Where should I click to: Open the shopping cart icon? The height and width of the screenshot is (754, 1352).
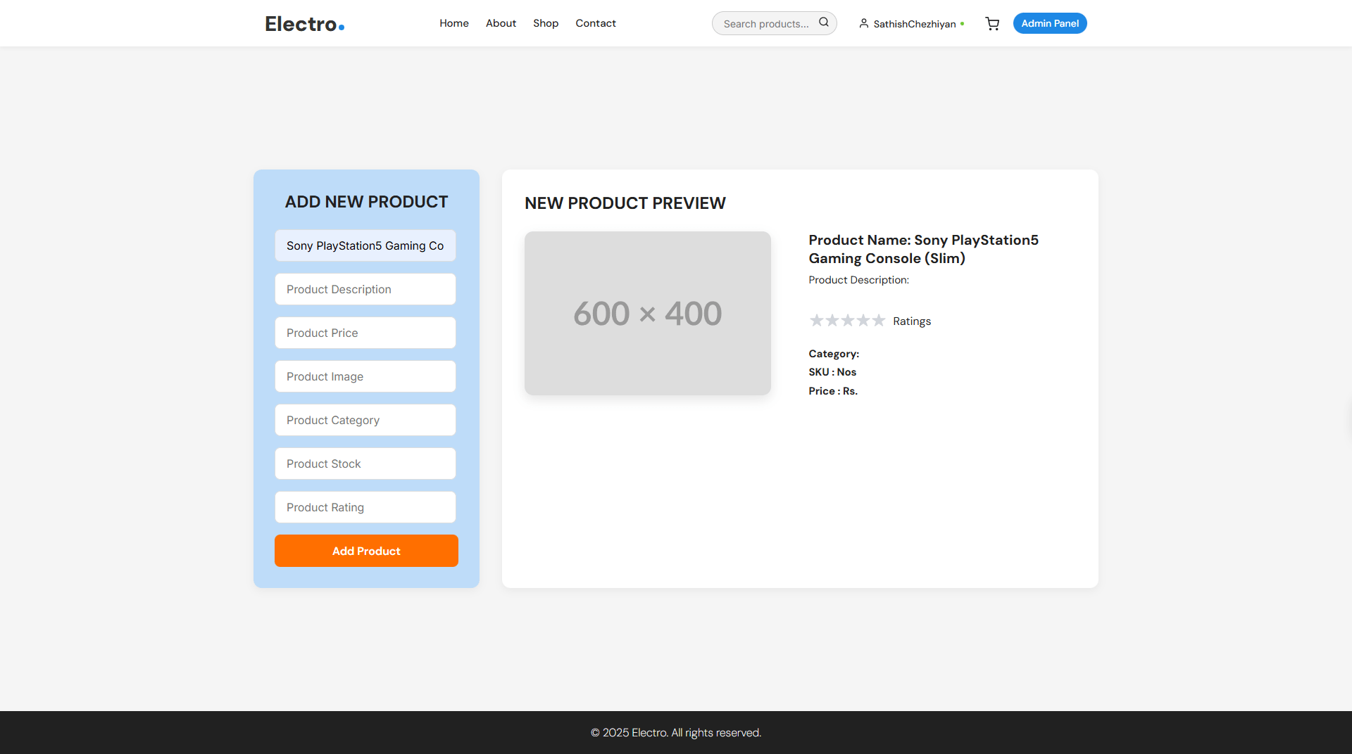point(992,24)
